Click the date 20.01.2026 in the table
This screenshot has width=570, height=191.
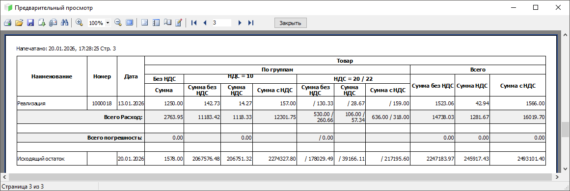(x=131, y=159)
